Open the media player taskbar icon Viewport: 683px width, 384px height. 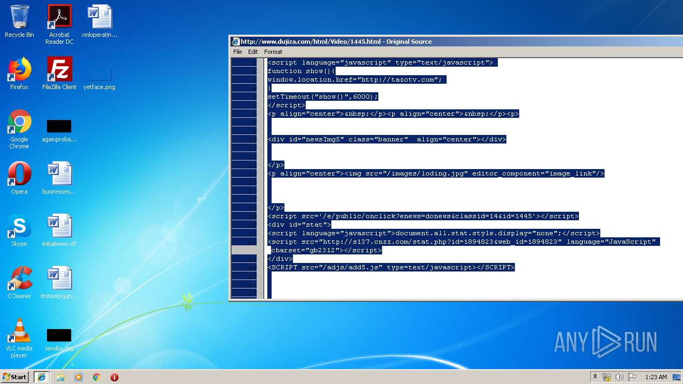pyautogui.click(x=78, y=377)
